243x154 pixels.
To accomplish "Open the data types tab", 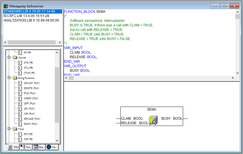I will 26,147.
